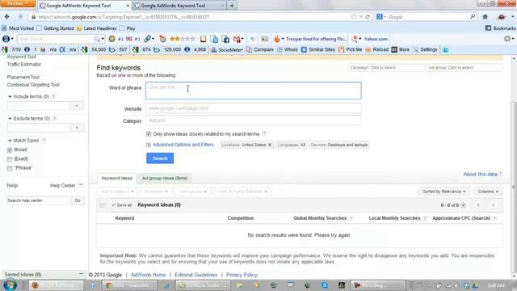
Task: Toggle the Getting Started bookmark checkbox icon
Action: (40, 28)
